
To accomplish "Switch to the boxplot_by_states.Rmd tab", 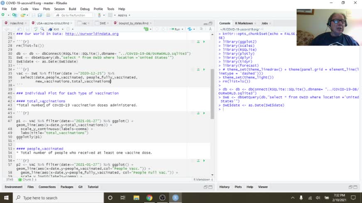I will click(133, 23).
